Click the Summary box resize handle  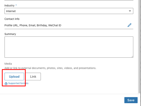132,56
